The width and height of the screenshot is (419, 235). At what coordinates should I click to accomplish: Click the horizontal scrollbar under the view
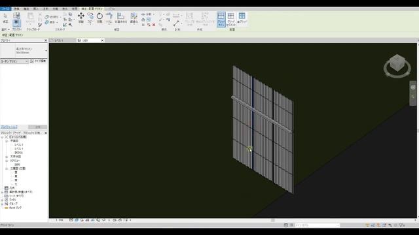(272, 220)
